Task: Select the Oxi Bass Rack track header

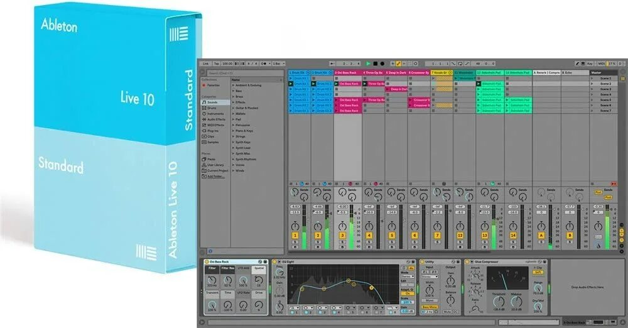Action: coord(348,73)
